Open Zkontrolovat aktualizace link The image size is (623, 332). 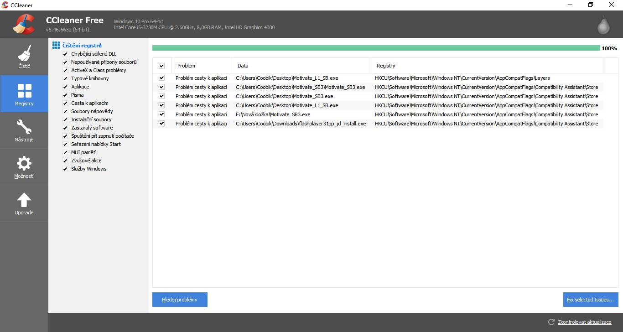point(585,322)
